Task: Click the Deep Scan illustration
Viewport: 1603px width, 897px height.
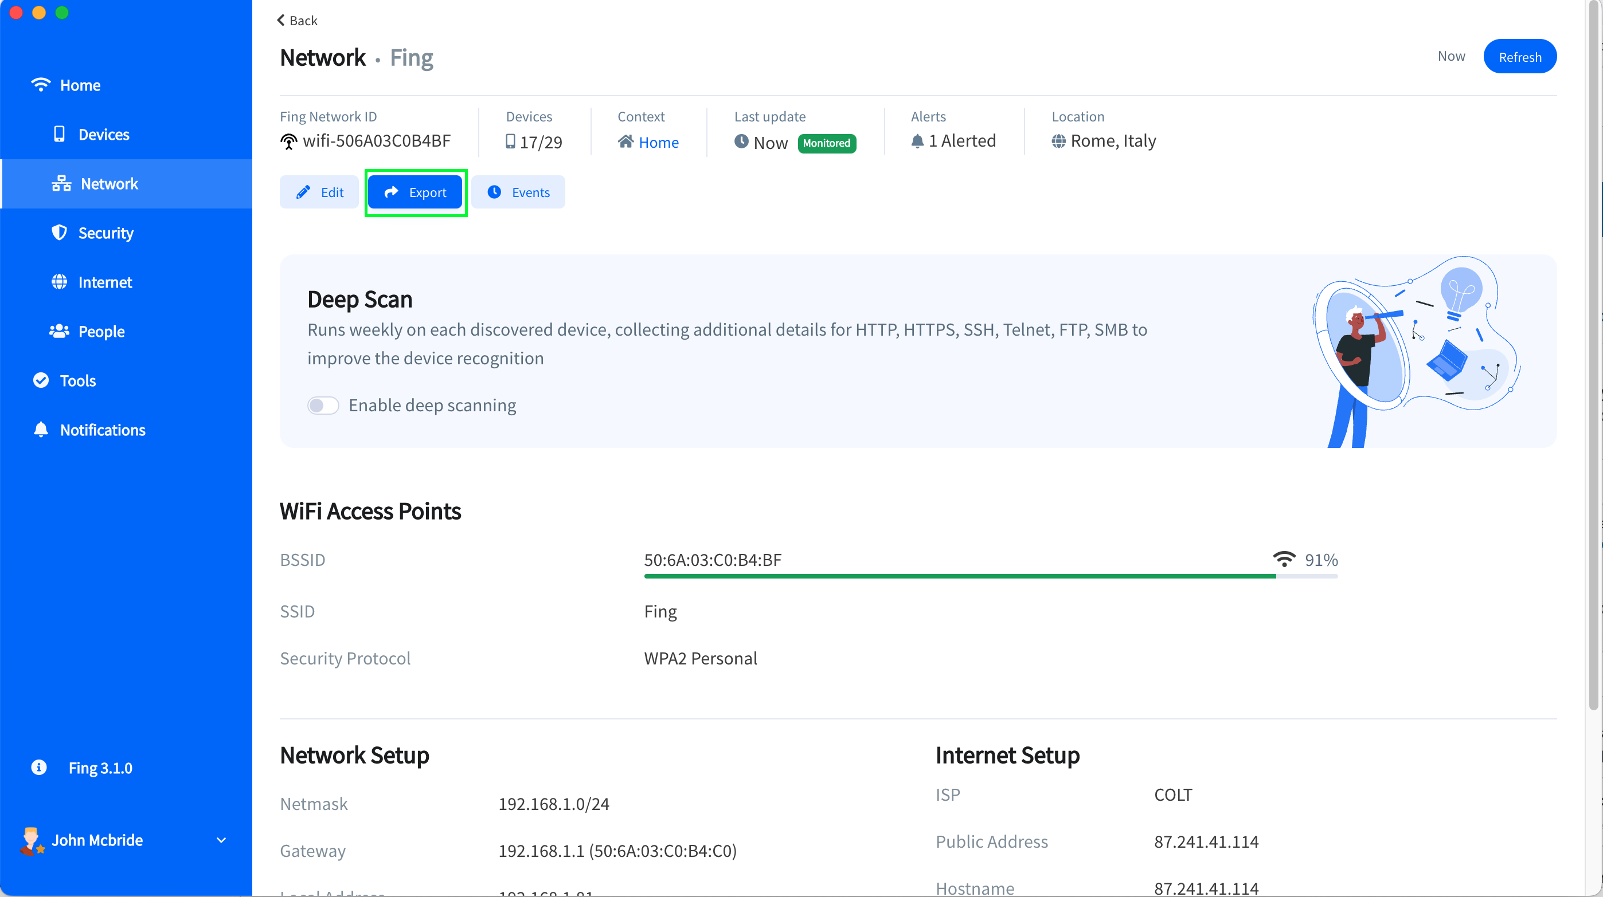Action: (1416, 351)
